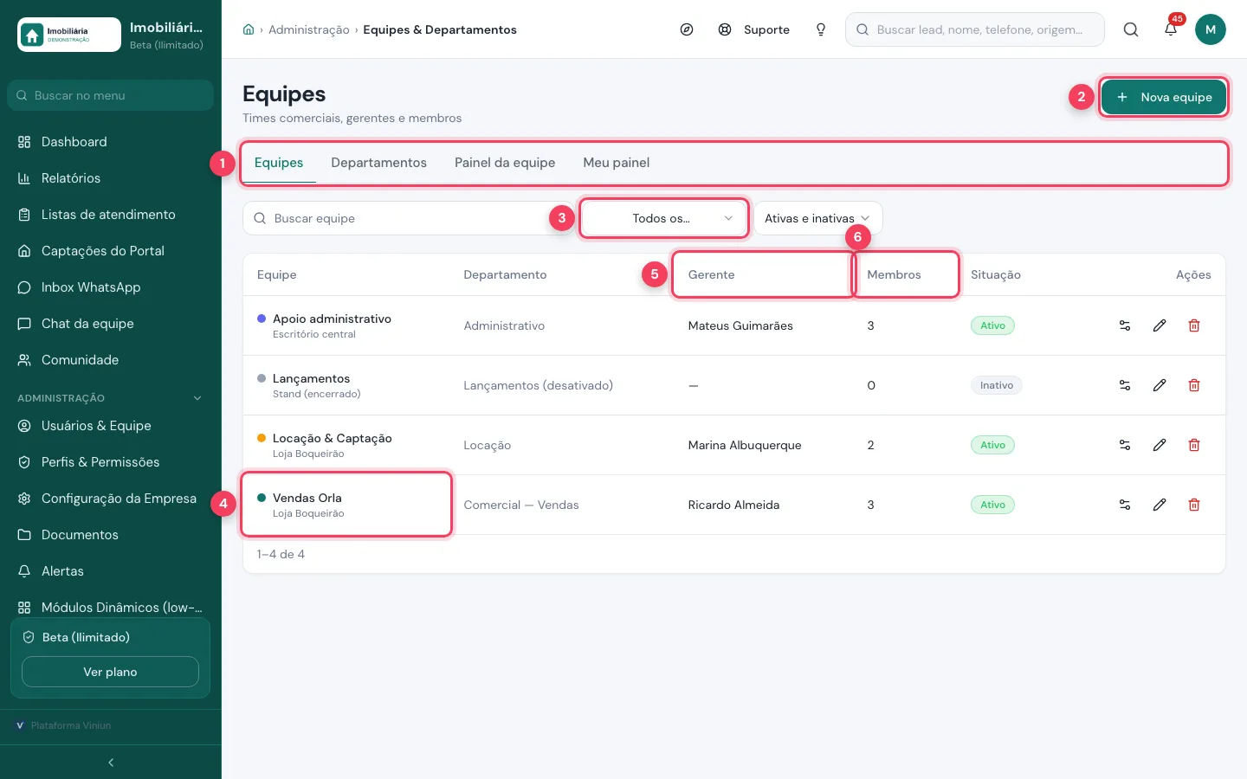Click the home icon in breadcrumb
The width and height of the screenshot is (1247, 779).
pyautogui.click(x=249, y=29)
